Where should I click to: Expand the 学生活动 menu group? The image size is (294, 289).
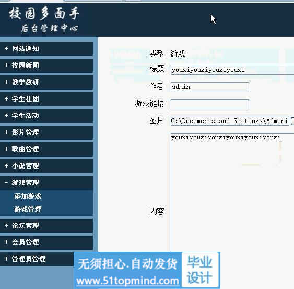(x=46, y=116)
